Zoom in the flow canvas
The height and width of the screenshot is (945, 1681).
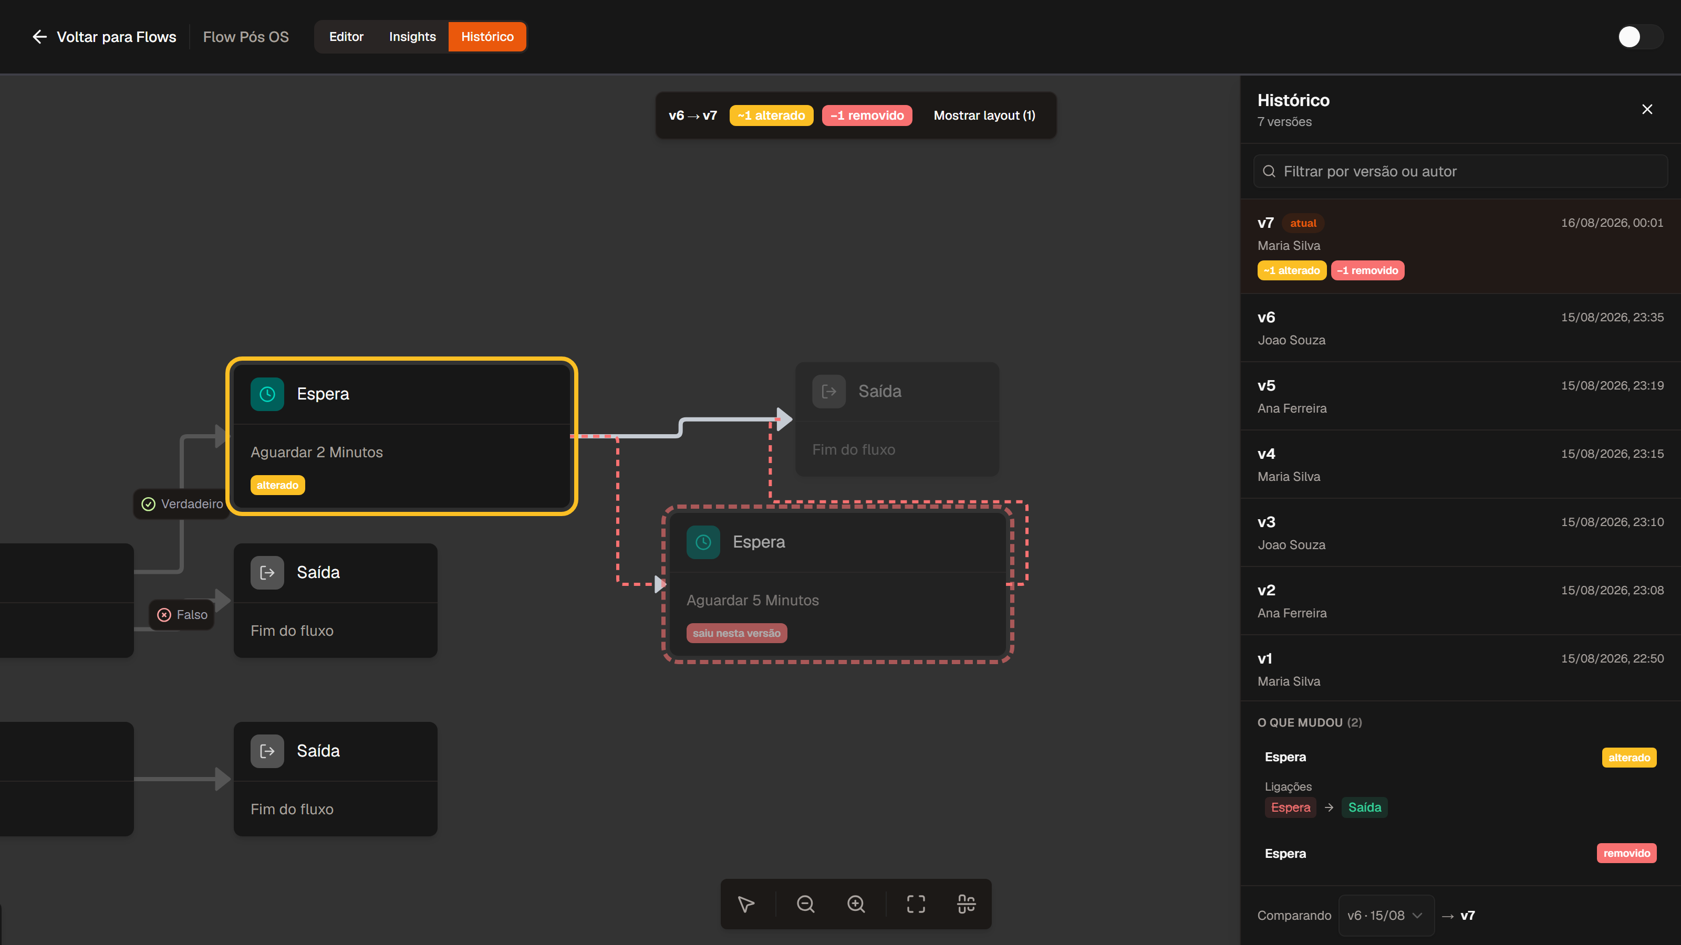coord(856,904)
